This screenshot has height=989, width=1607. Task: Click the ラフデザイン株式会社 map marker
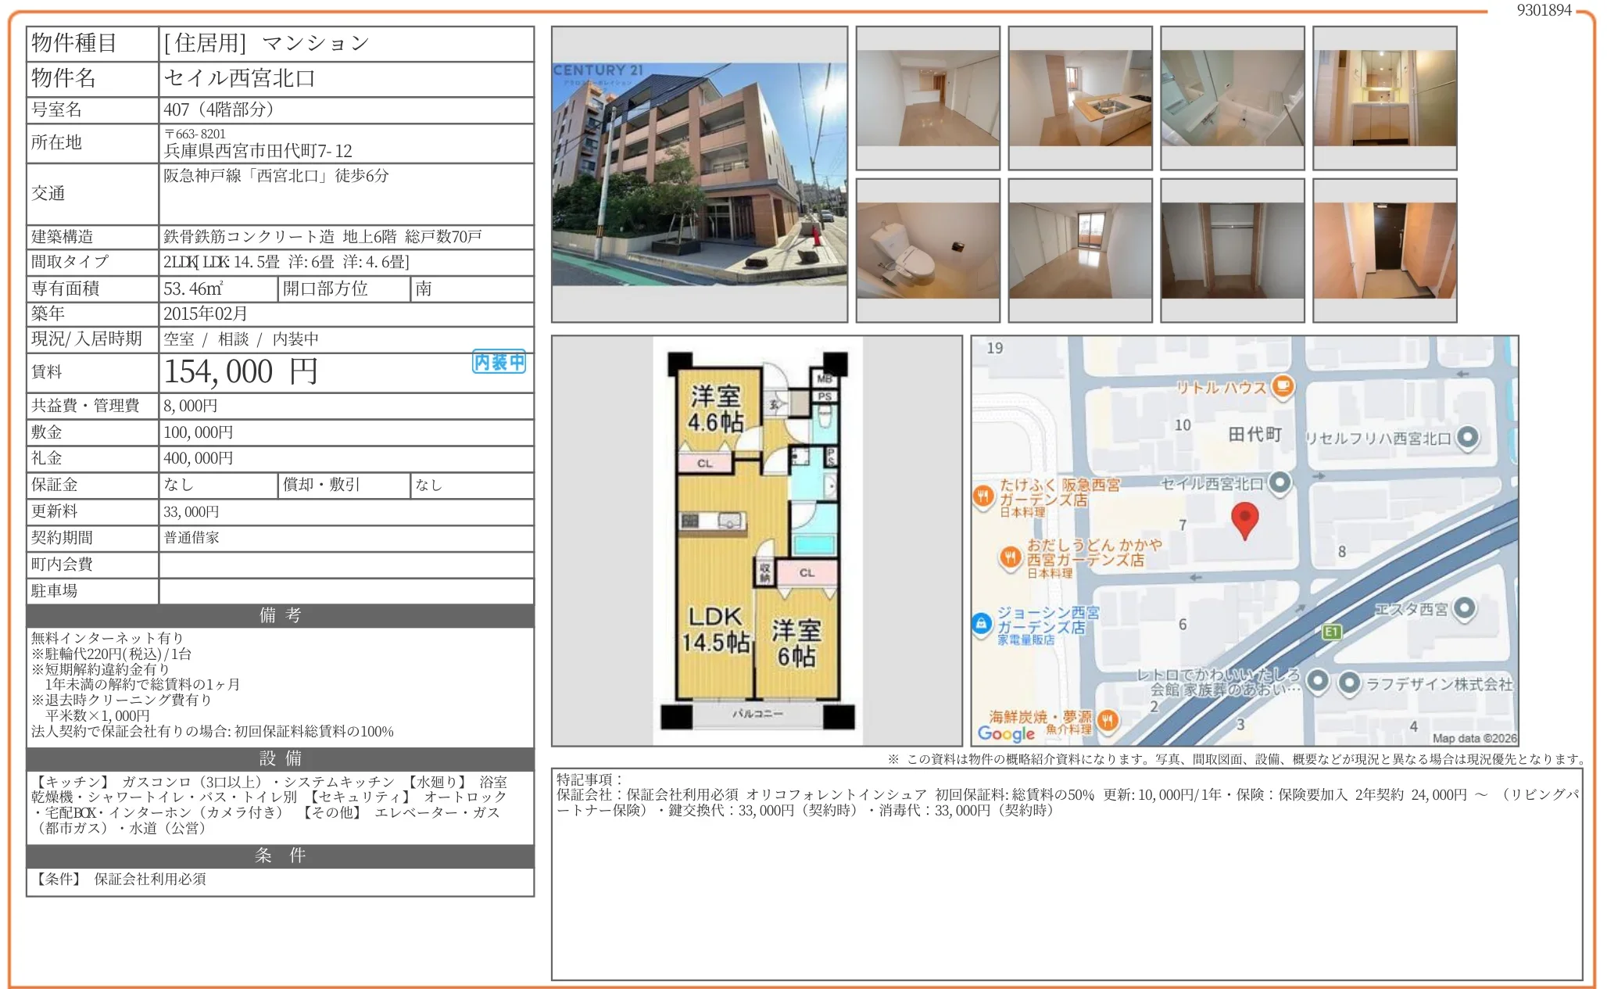coord(1349,683)
